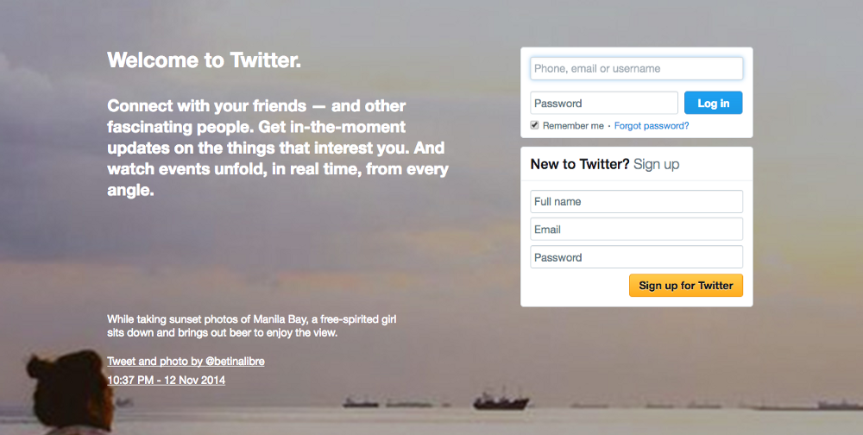
Task: Click the Password field beside Log in
Action: 604,103
